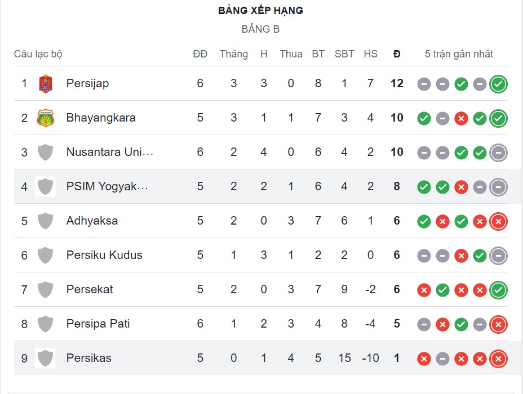Click the red loss icon ending Persikas's form
This screenshot has width=523, height=394.
tap(498, 358)
